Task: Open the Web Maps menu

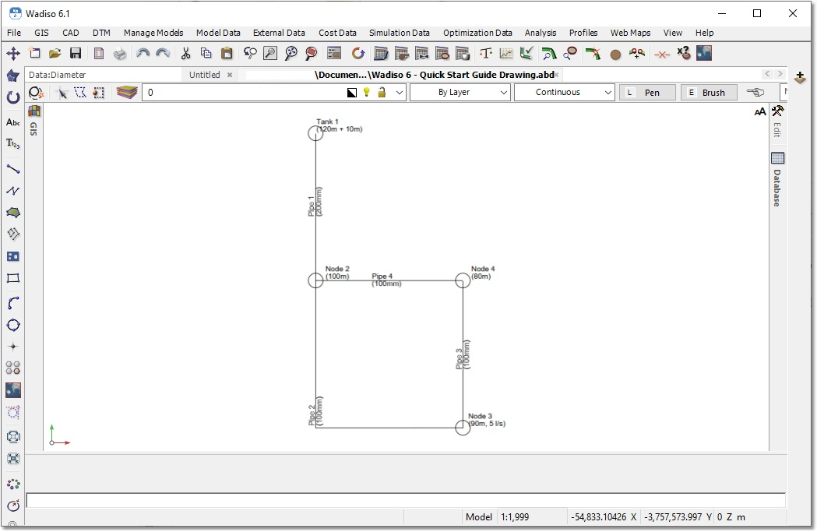Action: pos(630,33)
